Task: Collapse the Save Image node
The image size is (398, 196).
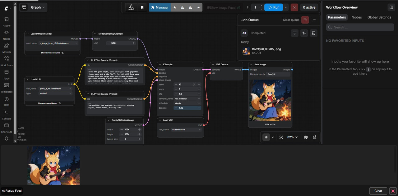Action: [x=251, y=64]
